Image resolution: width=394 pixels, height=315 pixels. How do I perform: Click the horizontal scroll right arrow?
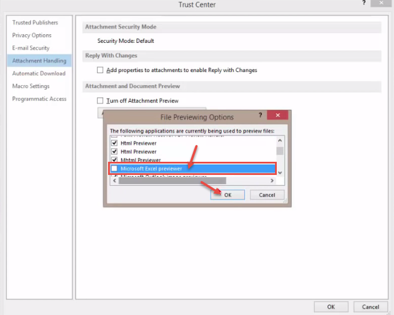pyautogui.click(x=272, y=181)
